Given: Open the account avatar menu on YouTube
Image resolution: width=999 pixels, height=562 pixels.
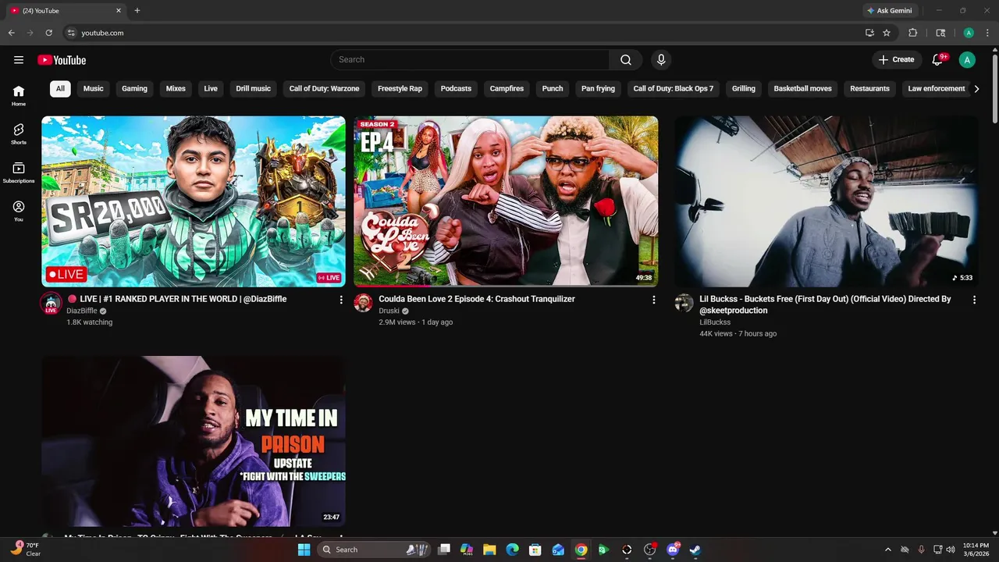Looking at the screenshot, I should 967,60.
